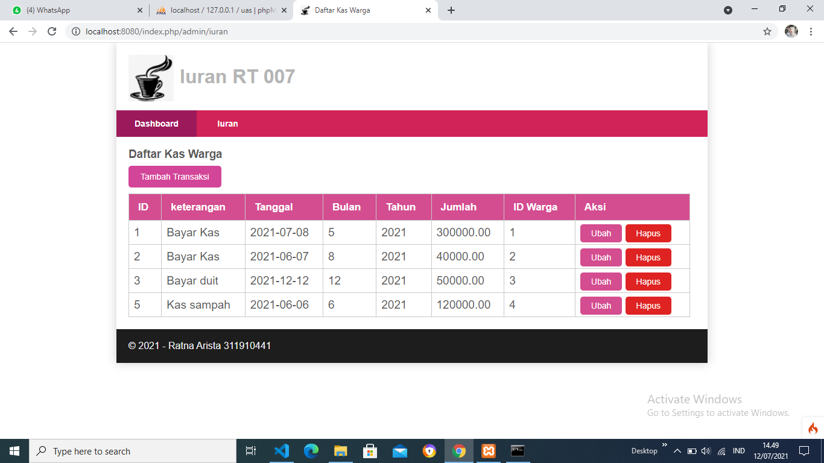Click the browser address bar
Image resolution: width=824 pixels, height=463 pixels.
(x=241, y=31)
